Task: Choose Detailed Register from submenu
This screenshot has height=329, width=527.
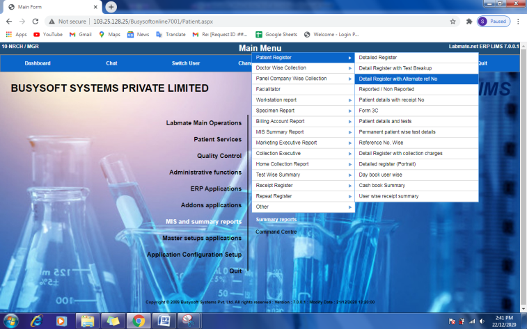Action: (x=416, y=58)
